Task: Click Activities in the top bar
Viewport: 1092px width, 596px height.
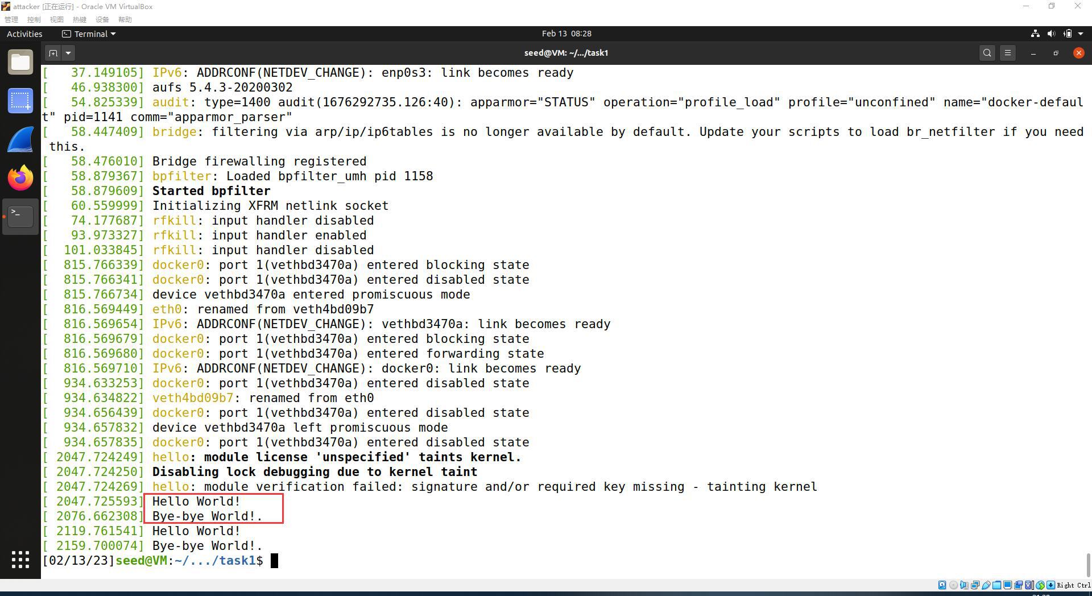Action: (24, 34)
